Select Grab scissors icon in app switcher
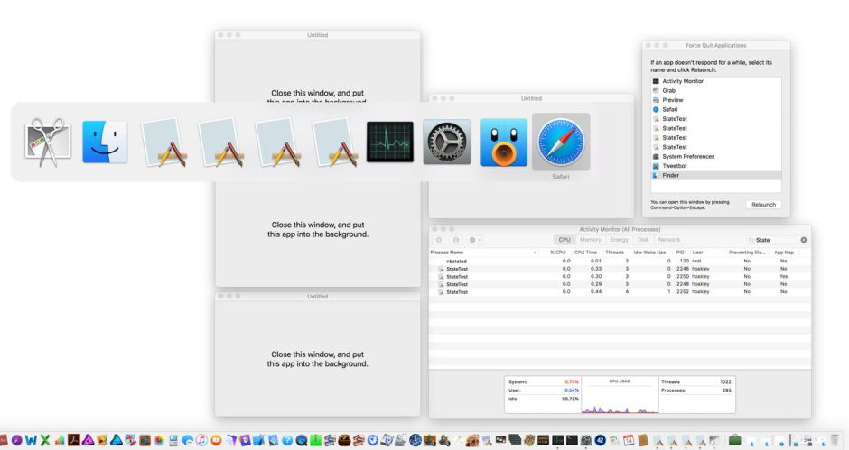The image size is (849, 450). pyautogui.click(x=48, y=142)
